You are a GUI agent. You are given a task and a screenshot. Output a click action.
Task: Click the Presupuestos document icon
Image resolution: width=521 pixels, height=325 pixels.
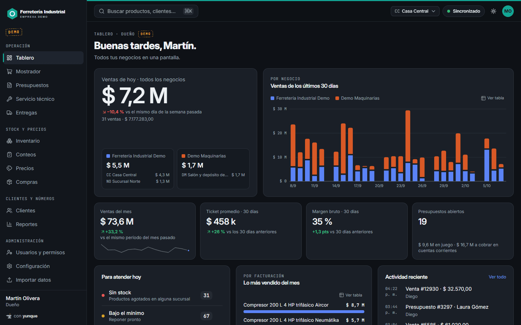[9, 85]
